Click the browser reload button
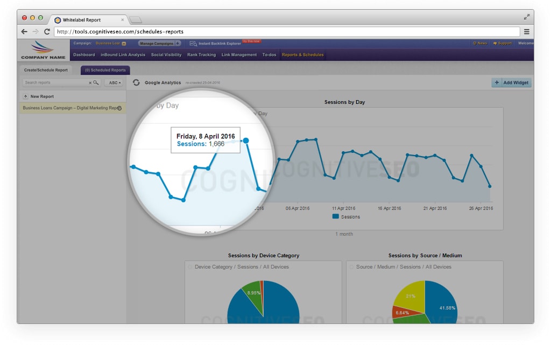The height and width of the screenshot is (345, 551). point(47,32)
